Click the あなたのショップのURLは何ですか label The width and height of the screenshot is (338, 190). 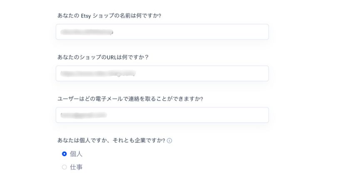(x=103, y=57)
